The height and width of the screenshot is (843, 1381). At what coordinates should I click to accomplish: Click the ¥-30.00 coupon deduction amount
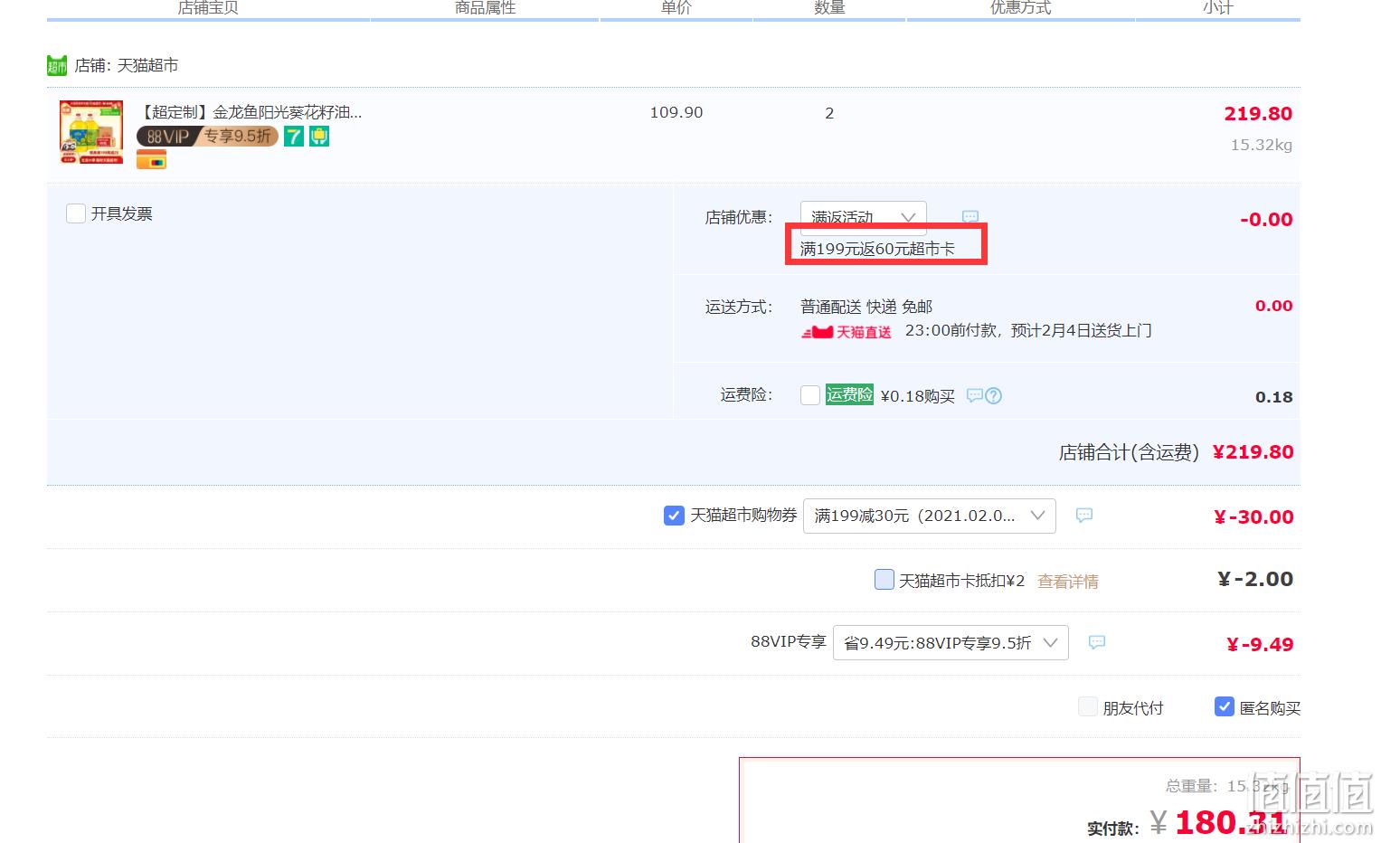[1253, 517]
